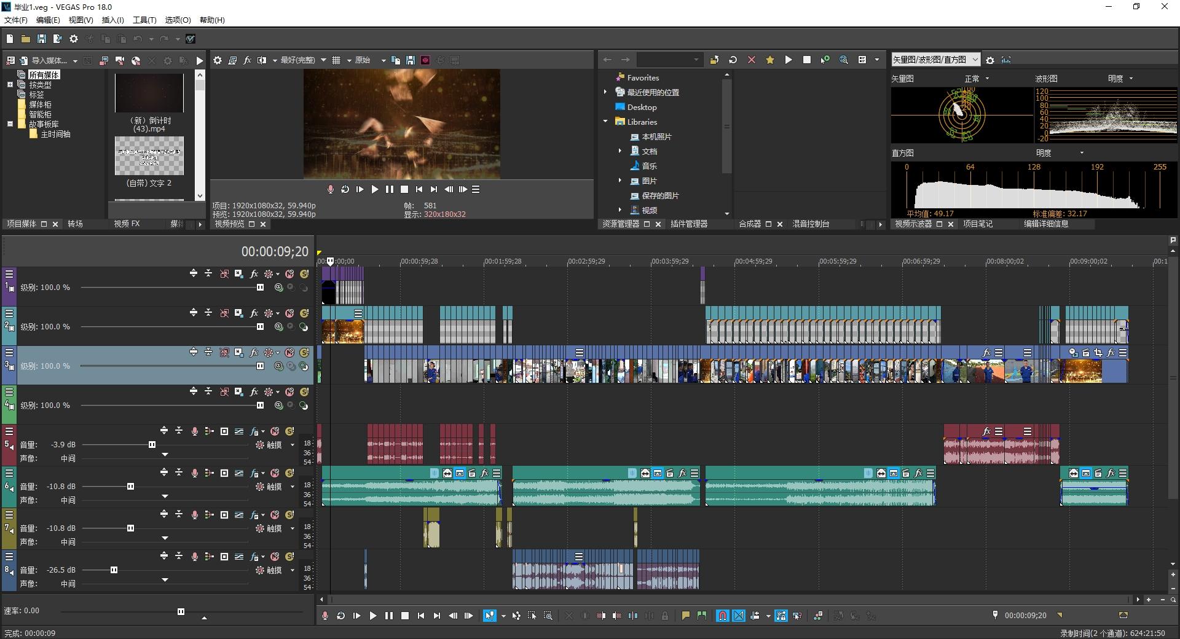Insert a marker from the timeline toolbar
Screen dimensions: 1180x639
[x=686, y=616]
